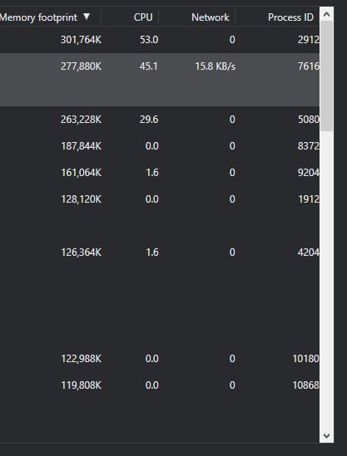Click CPU value 53.0

pyautogui.click(x=149, y=40)
